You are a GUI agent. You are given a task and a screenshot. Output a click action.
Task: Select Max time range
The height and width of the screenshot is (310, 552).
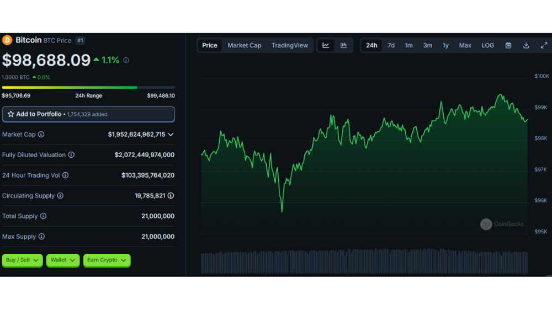pyautogui.click(x=465, y=45)
